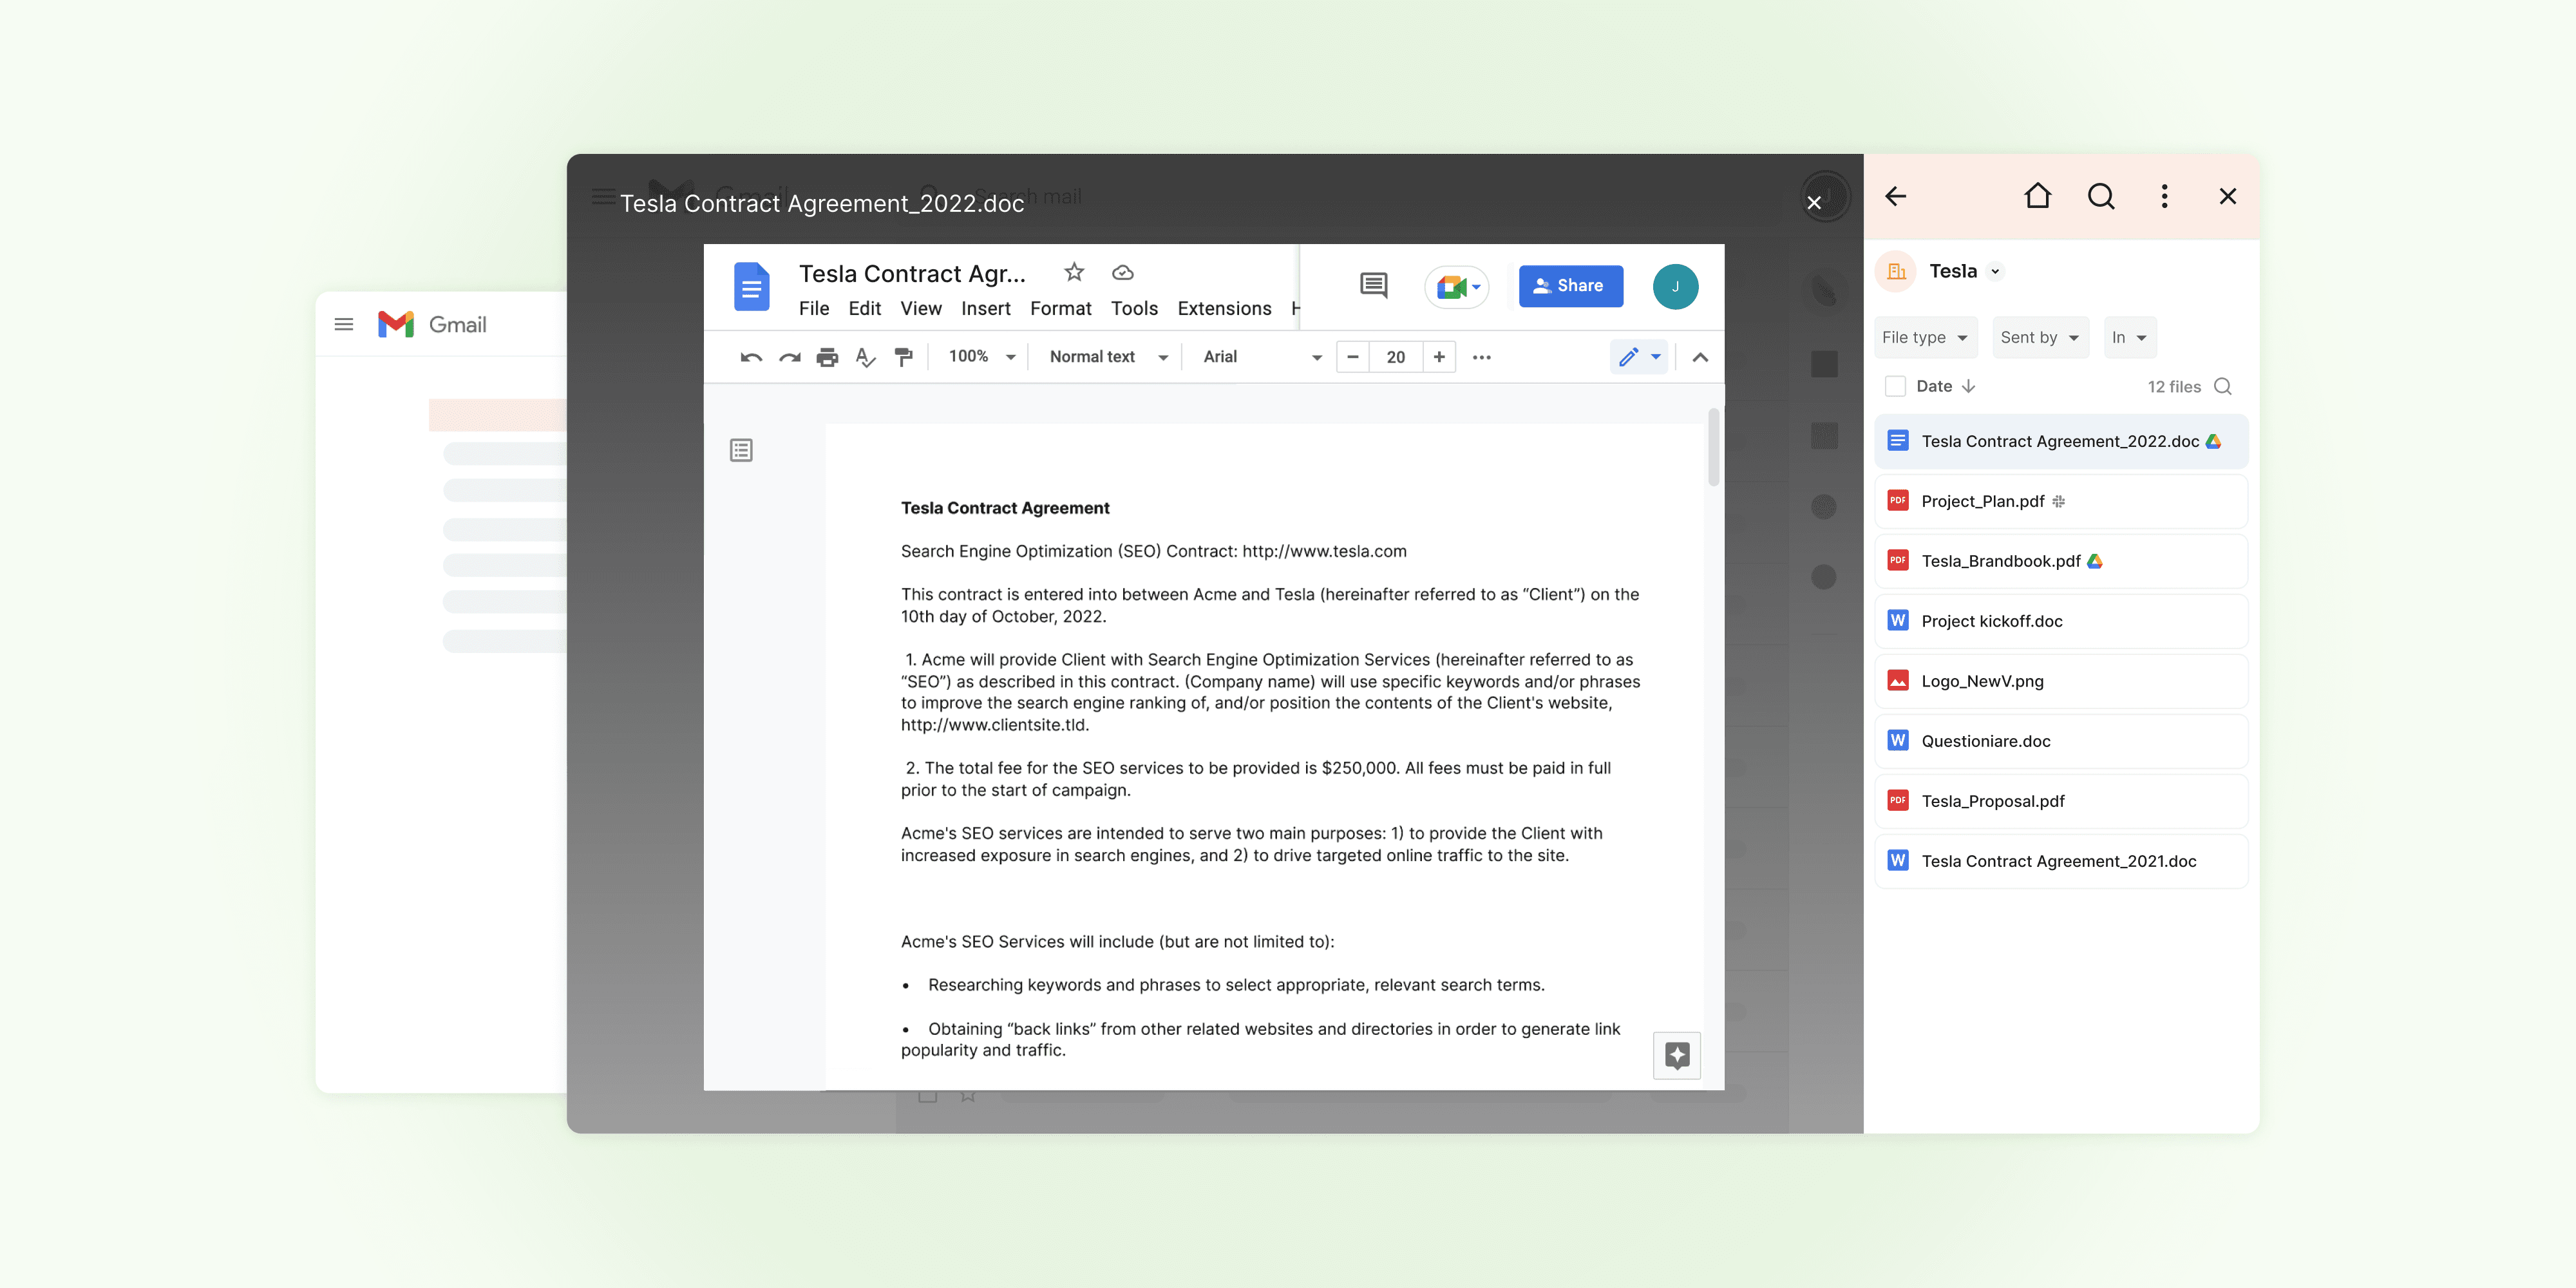Click the print icon in the toolbar
This screenshot has height=1288, width=2576.
(827, 357)
